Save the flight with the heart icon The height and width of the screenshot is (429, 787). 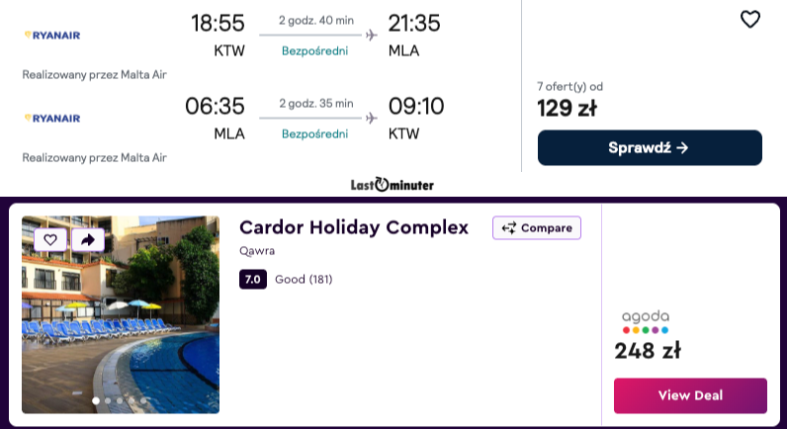tap(750, 19)
